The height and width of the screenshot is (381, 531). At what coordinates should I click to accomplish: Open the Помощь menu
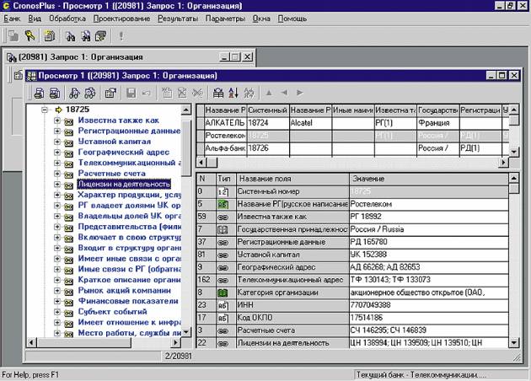[292, 19]
